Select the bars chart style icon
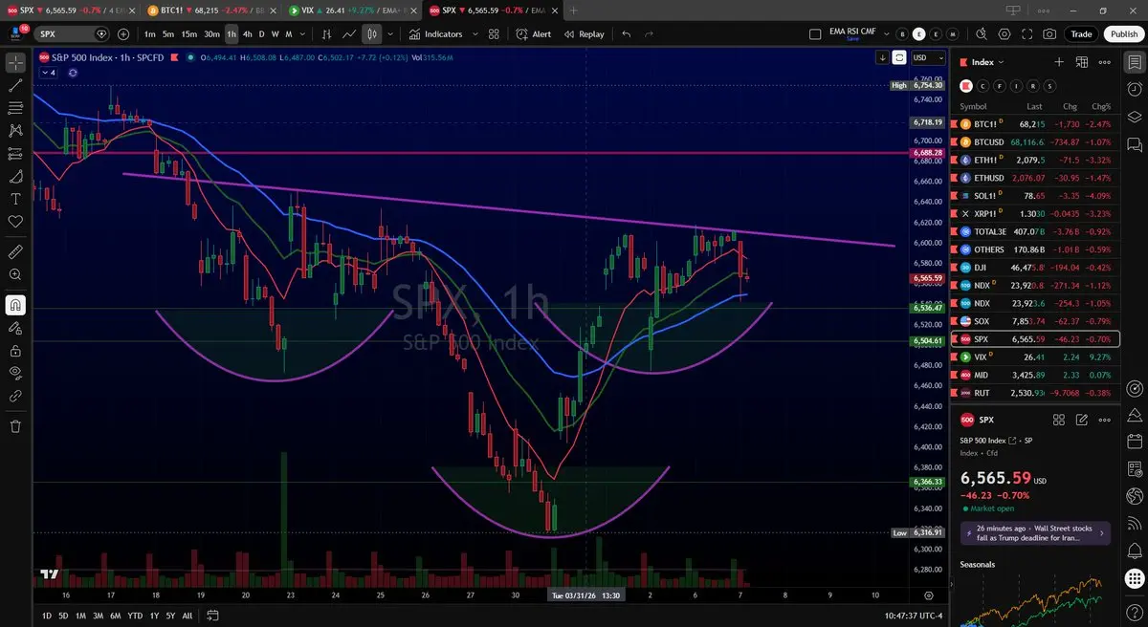The width and height of the screenshot is (1148, 627). pos(326,34)
